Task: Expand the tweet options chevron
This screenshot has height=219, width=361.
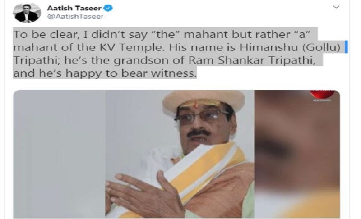Action: pyautogui.click(x=336, y=7)
